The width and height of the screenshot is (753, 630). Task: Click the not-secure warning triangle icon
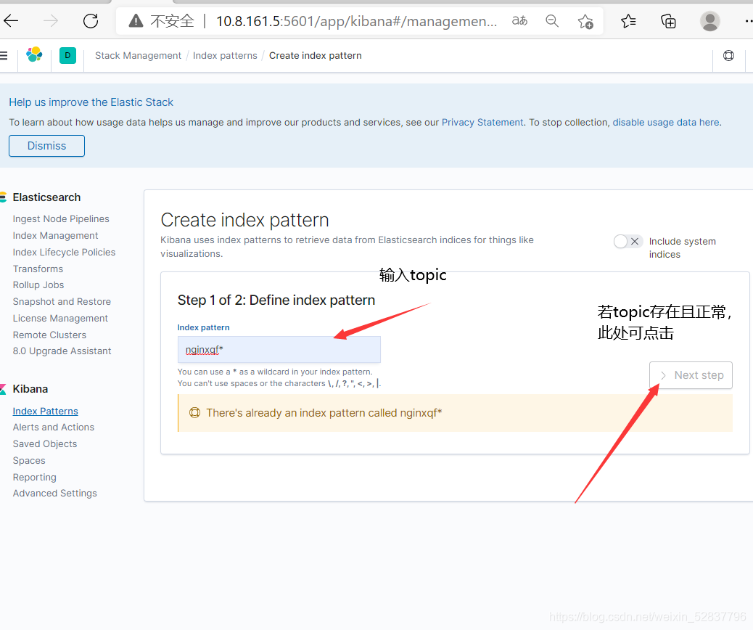coord(136,20)
